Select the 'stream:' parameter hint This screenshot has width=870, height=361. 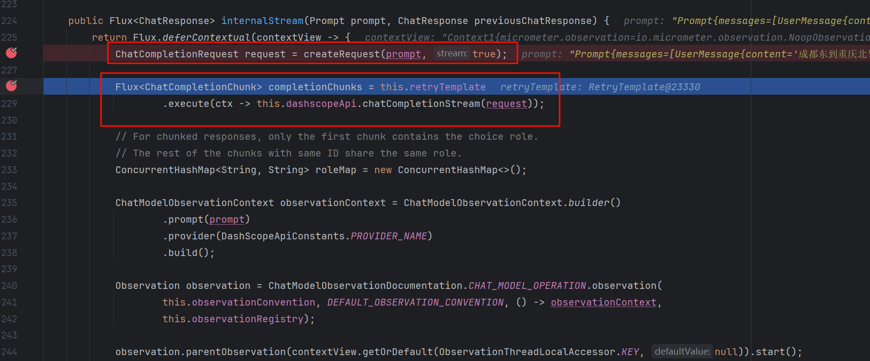pos(452,53)
